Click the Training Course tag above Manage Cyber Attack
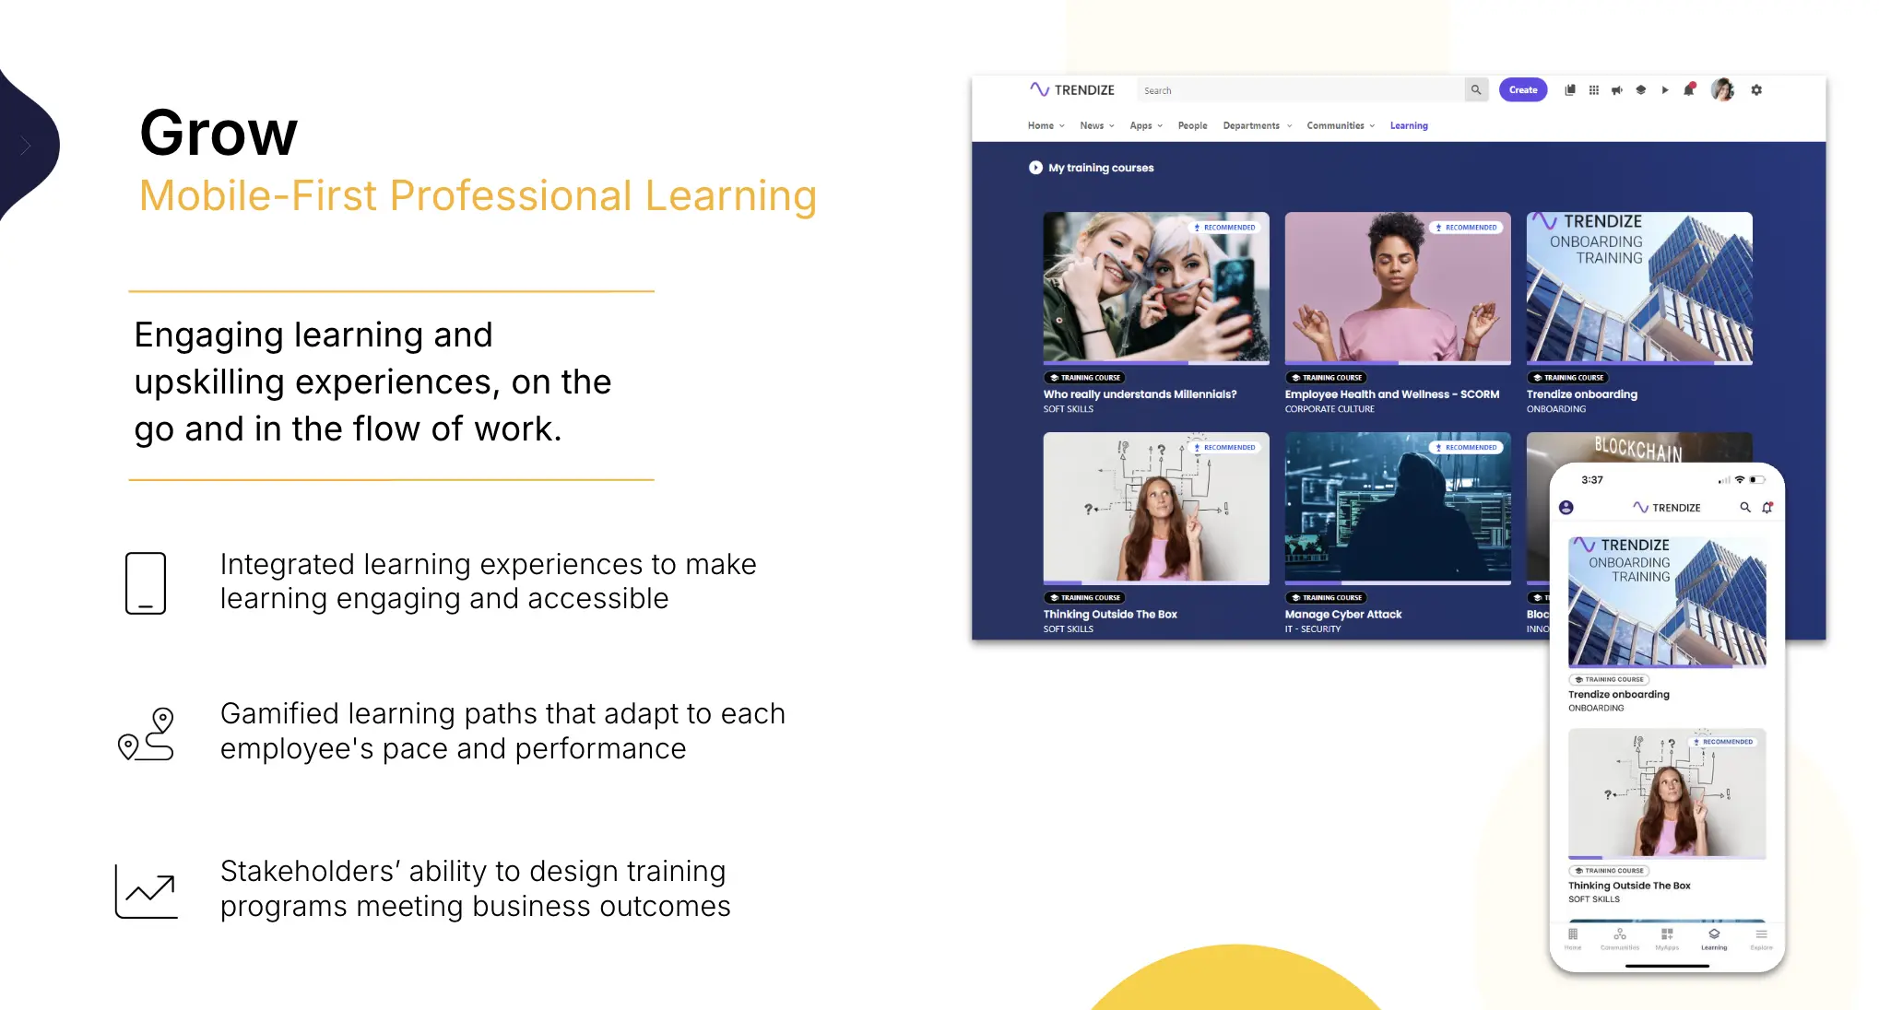The image size is (1879, 1010). pyautogui.click(x=1327, y=598)
